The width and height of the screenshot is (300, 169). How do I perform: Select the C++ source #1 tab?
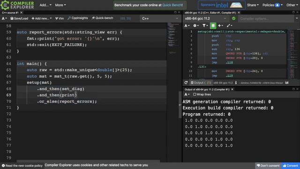[10, 13]
